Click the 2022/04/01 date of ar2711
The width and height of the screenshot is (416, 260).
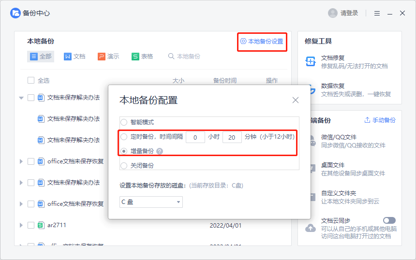[225, 226]
